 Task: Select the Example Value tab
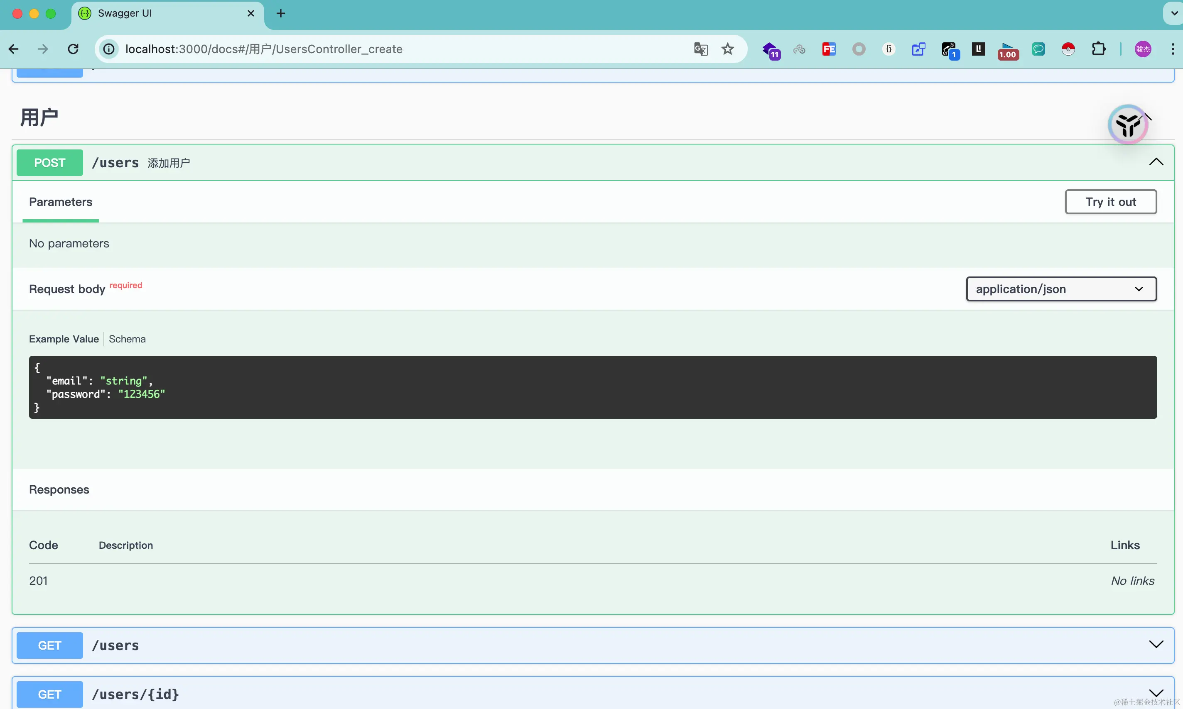tap(64, 339)
